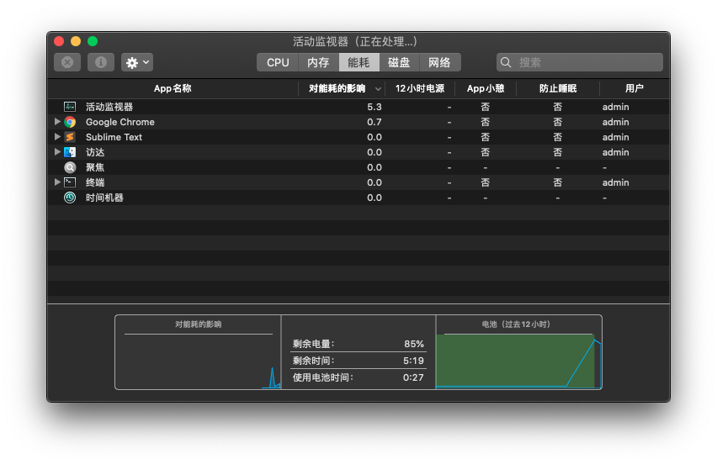Click the Spotlight (聚焦) magnifier icon

[x=70, y=167]
